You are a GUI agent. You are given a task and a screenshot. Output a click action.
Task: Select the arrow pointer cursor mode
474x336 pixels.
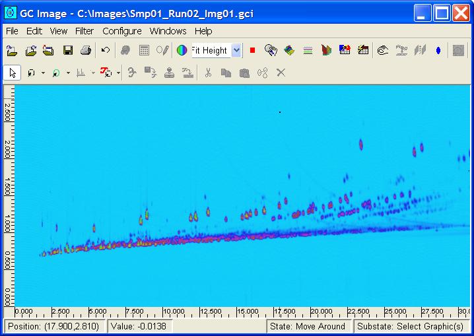tap(12, 73)
